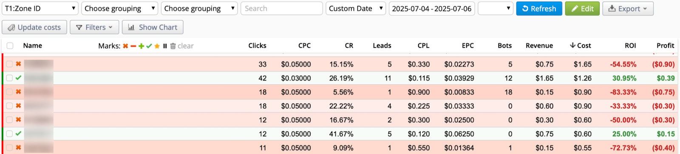Tick the select-all checkbox beside Name
This screenshot has width=680, height=154.
(x=10, y=46)
